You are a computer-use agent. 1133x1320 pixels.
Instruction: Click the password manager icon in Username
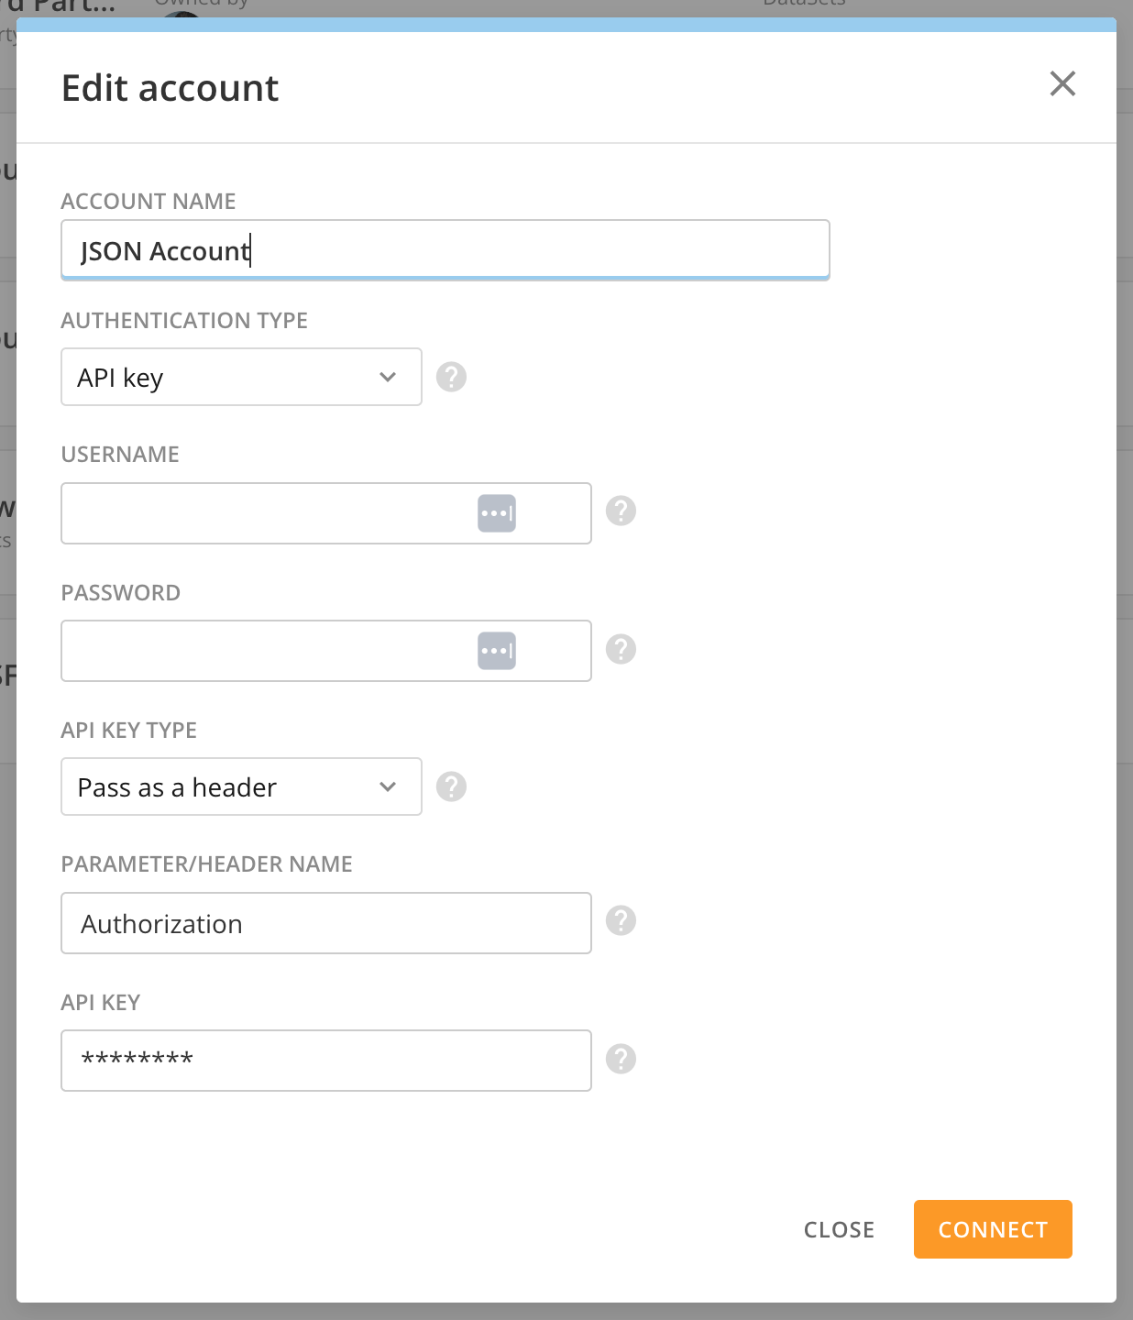(497, 513)
